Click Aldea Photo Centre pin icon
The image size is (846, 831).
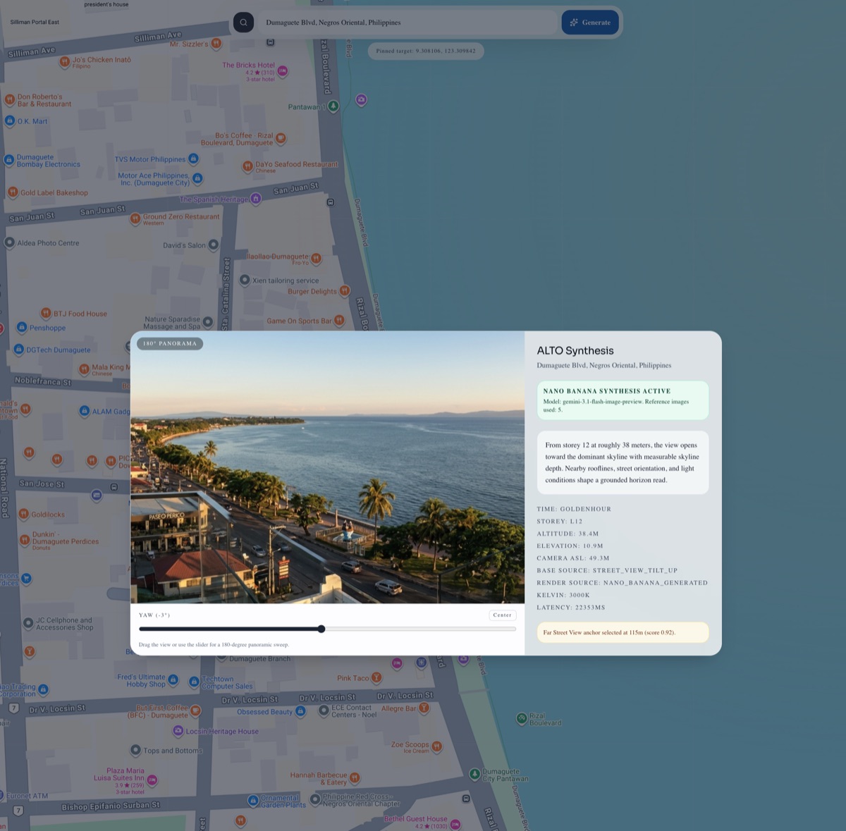click(x=10, y=242)
